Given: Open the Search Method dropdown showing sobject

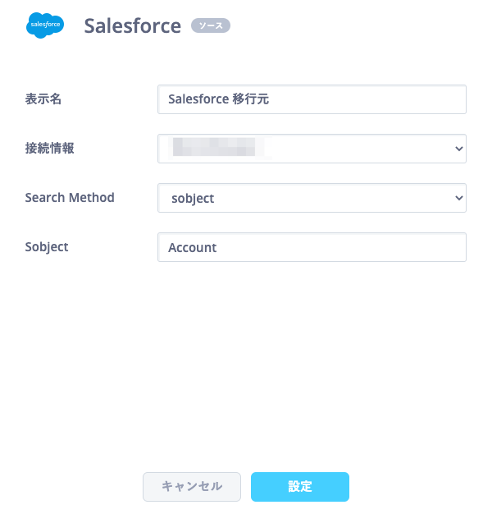Looking at the screenshot, I should tap(312, 198).
